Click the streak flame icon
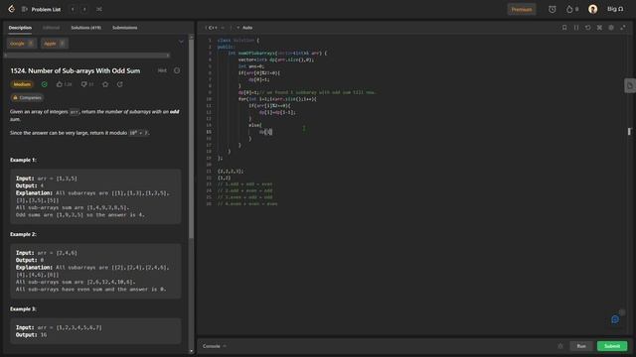 [x=569, y=9]
